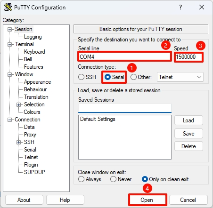Select Default Settings in saved sessions list
The image size is (213, 208).
(98, 119)
